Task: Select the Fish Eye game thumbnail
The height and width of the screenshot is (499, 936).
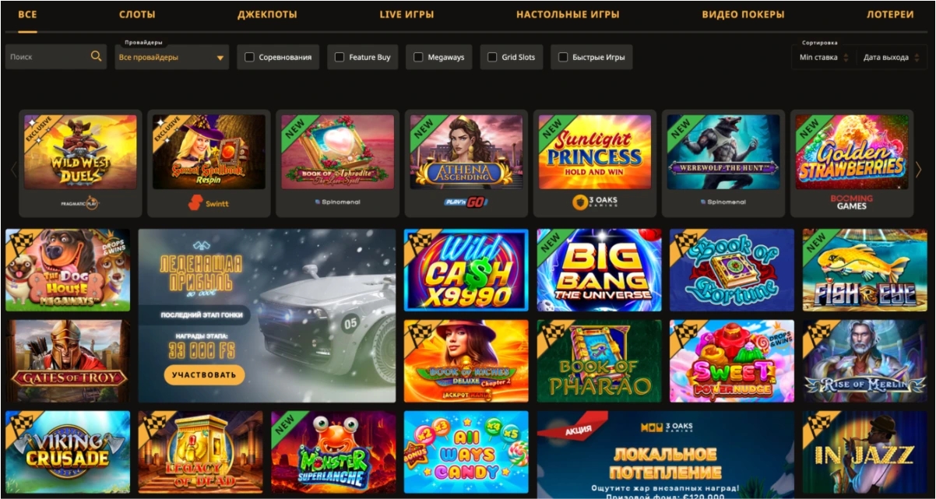Action: (864, 270)
